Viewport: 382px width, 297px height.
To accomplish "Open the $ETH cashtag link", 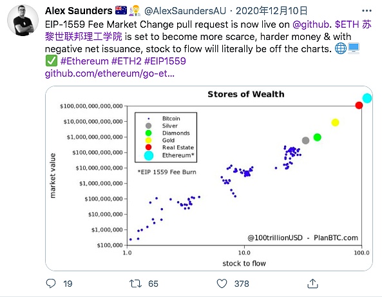I will click(x=347, y=24).
